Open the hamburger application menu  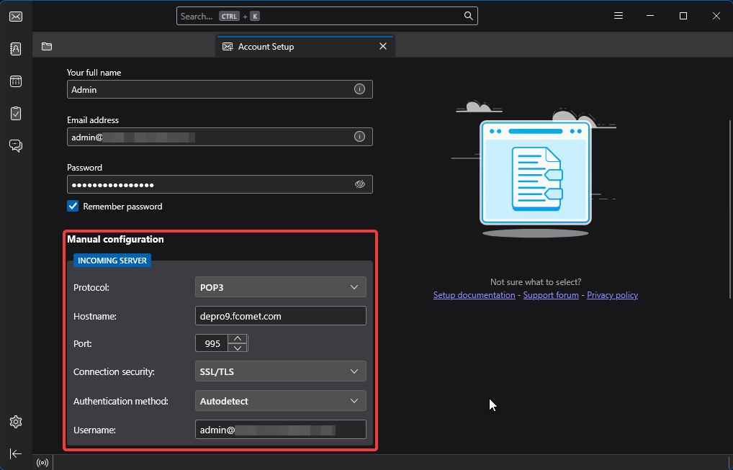click(x=619, y=16)
